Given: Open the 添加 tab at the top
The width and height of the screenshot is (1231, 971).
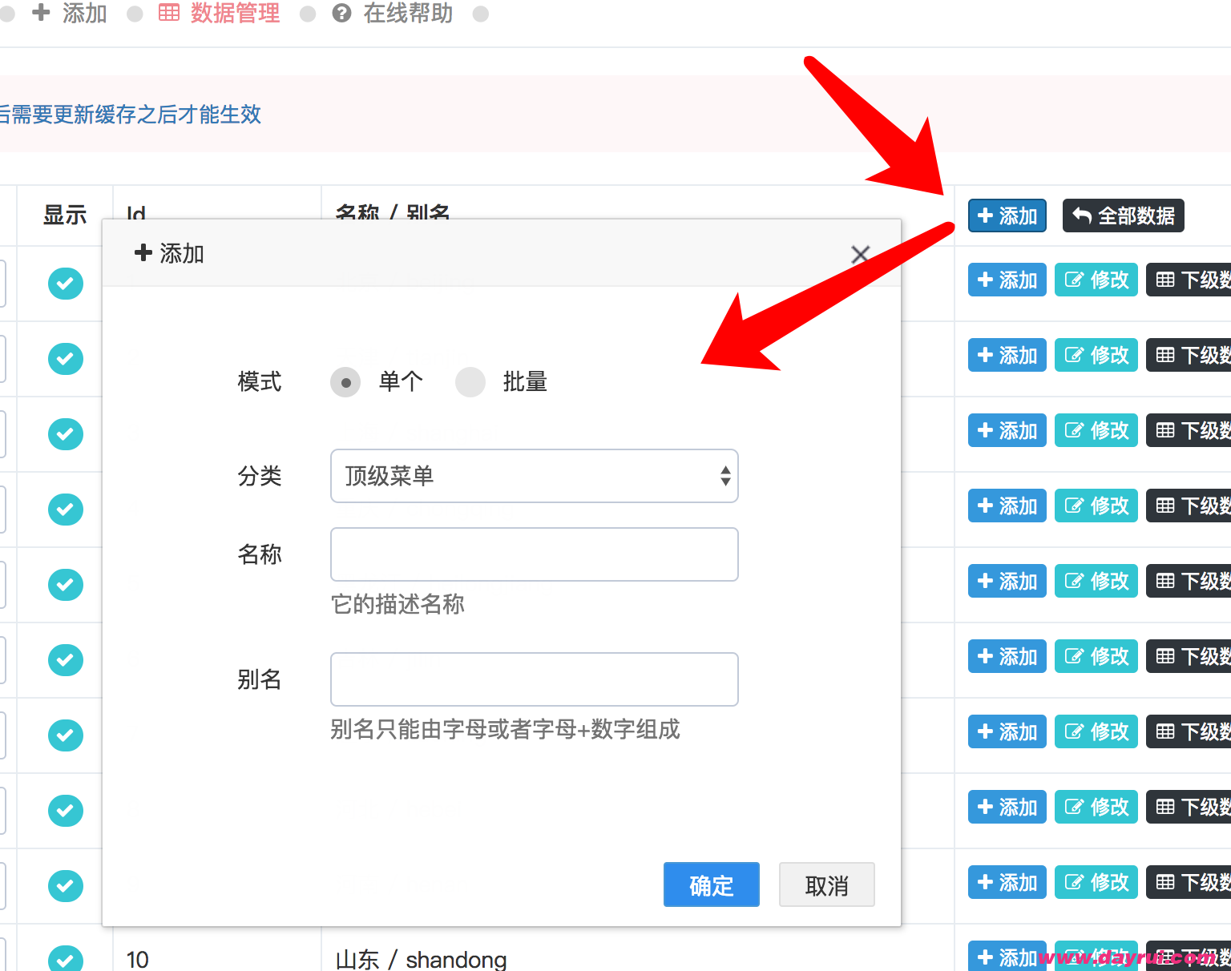Looking at the screenshot, I should click(70, 13).
